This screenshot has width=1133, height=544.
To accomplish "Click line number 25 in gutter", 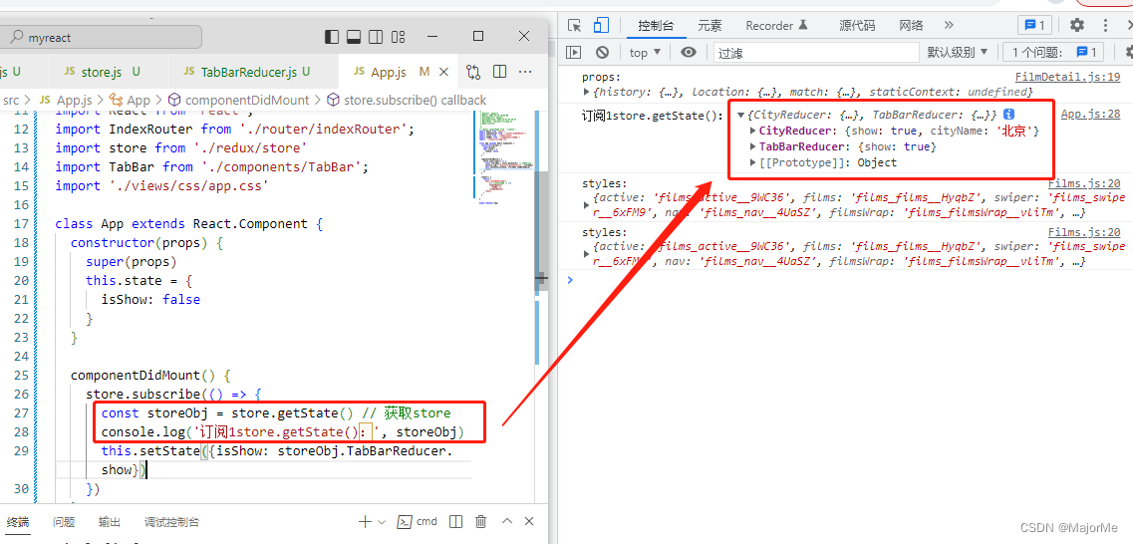I will click(21, 376).
